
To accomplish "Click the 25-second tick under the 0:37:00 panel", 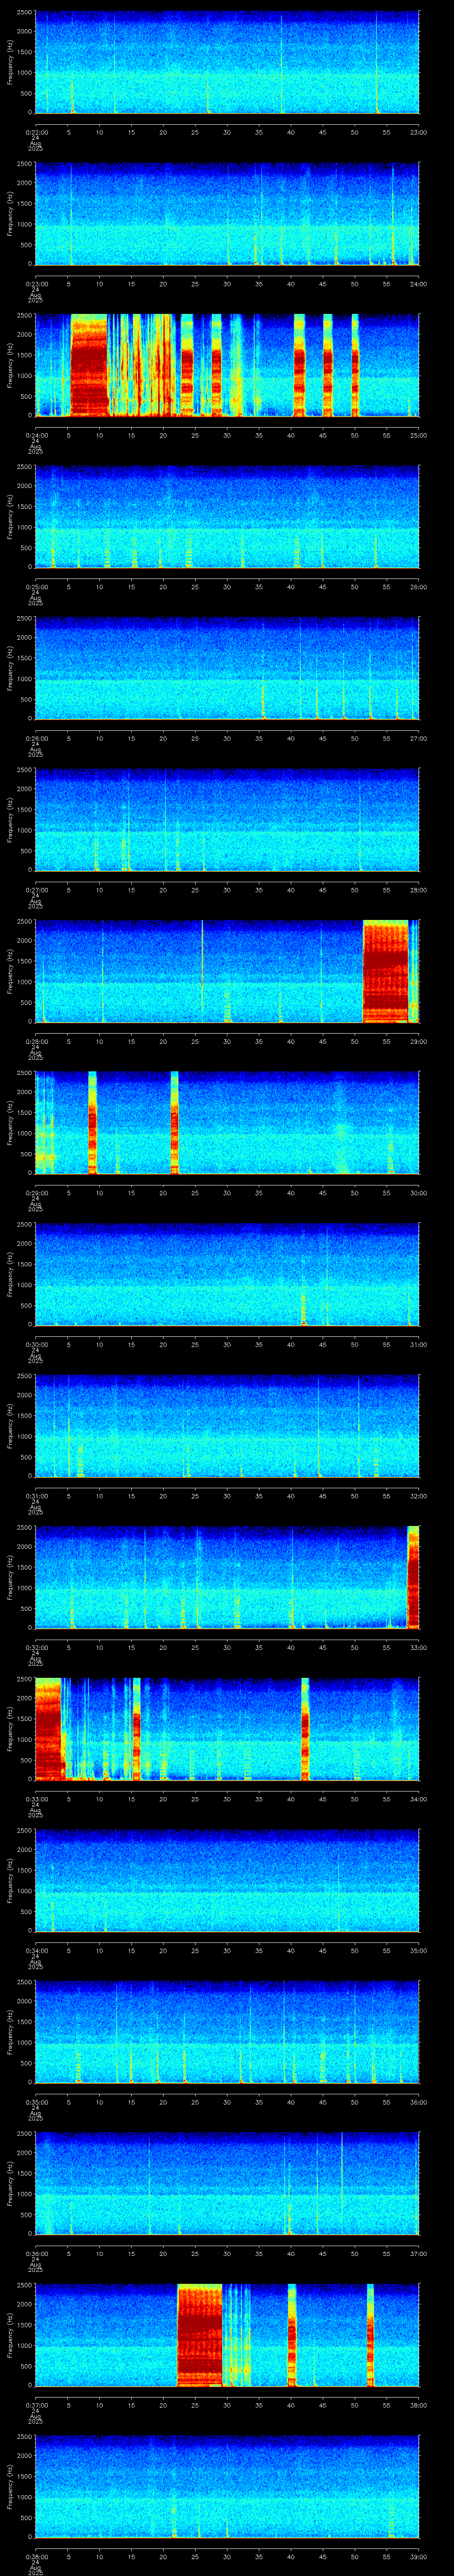I will (x=196, y=2405).
